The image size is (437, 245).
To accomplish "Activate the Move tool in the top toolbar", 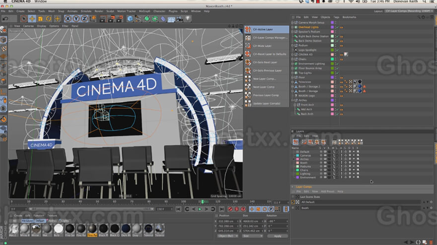I will click(32, 19).
